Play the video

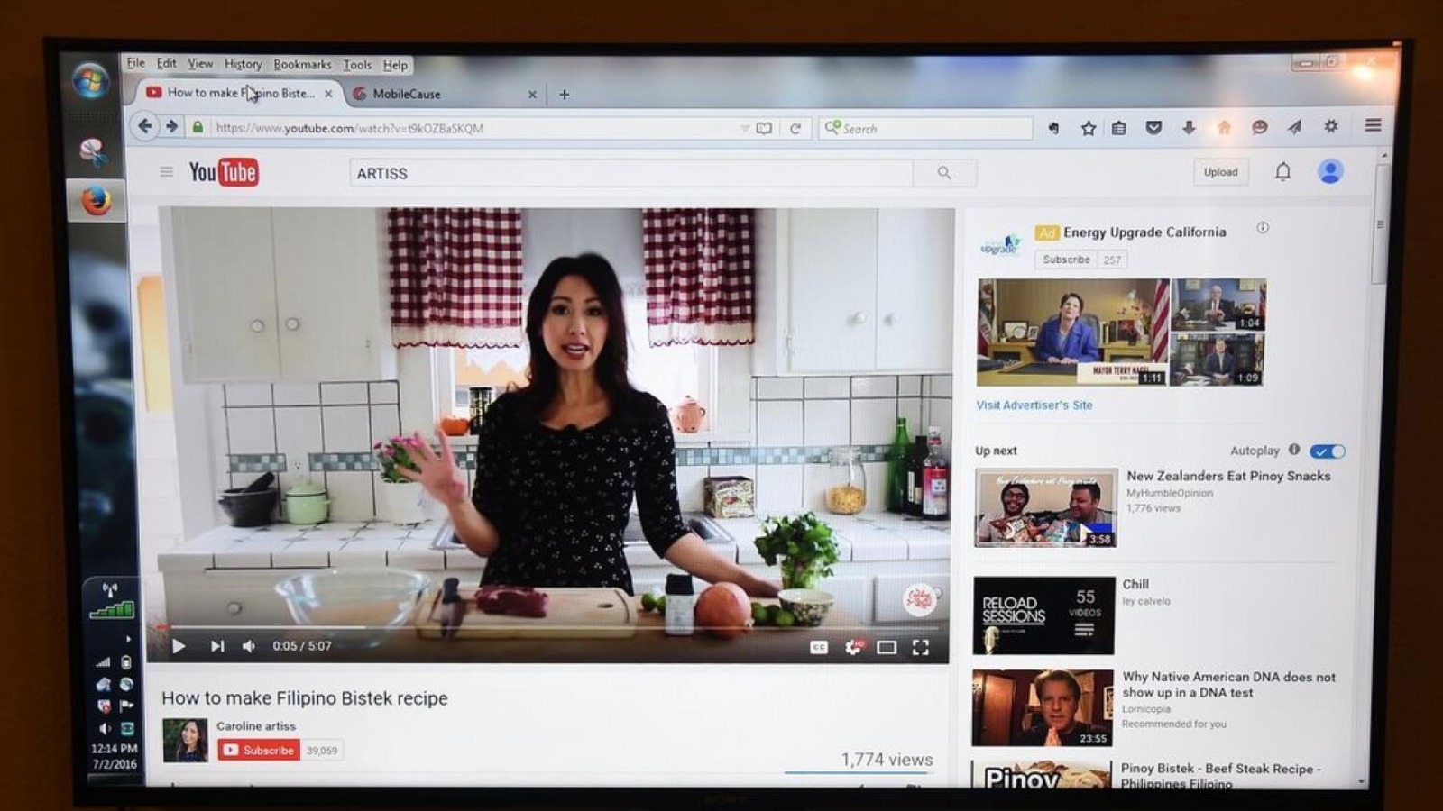(x=179, y=646)
